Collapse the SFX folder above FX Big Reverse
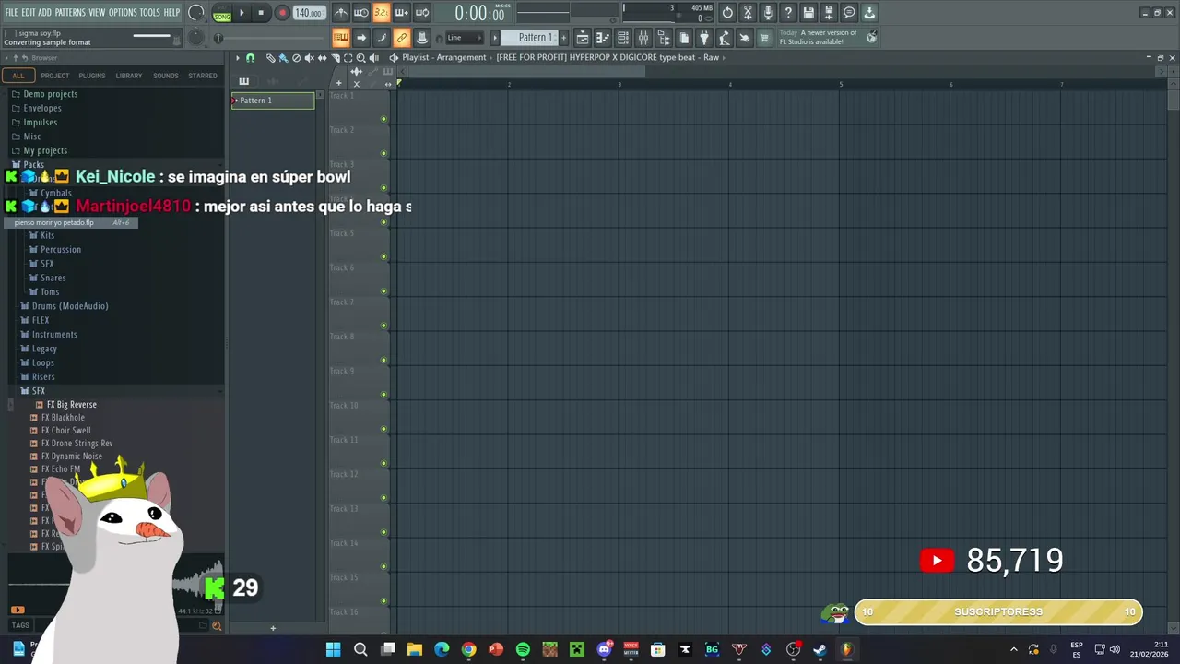Screen dimensions: 1180x664 pos(39,391)
